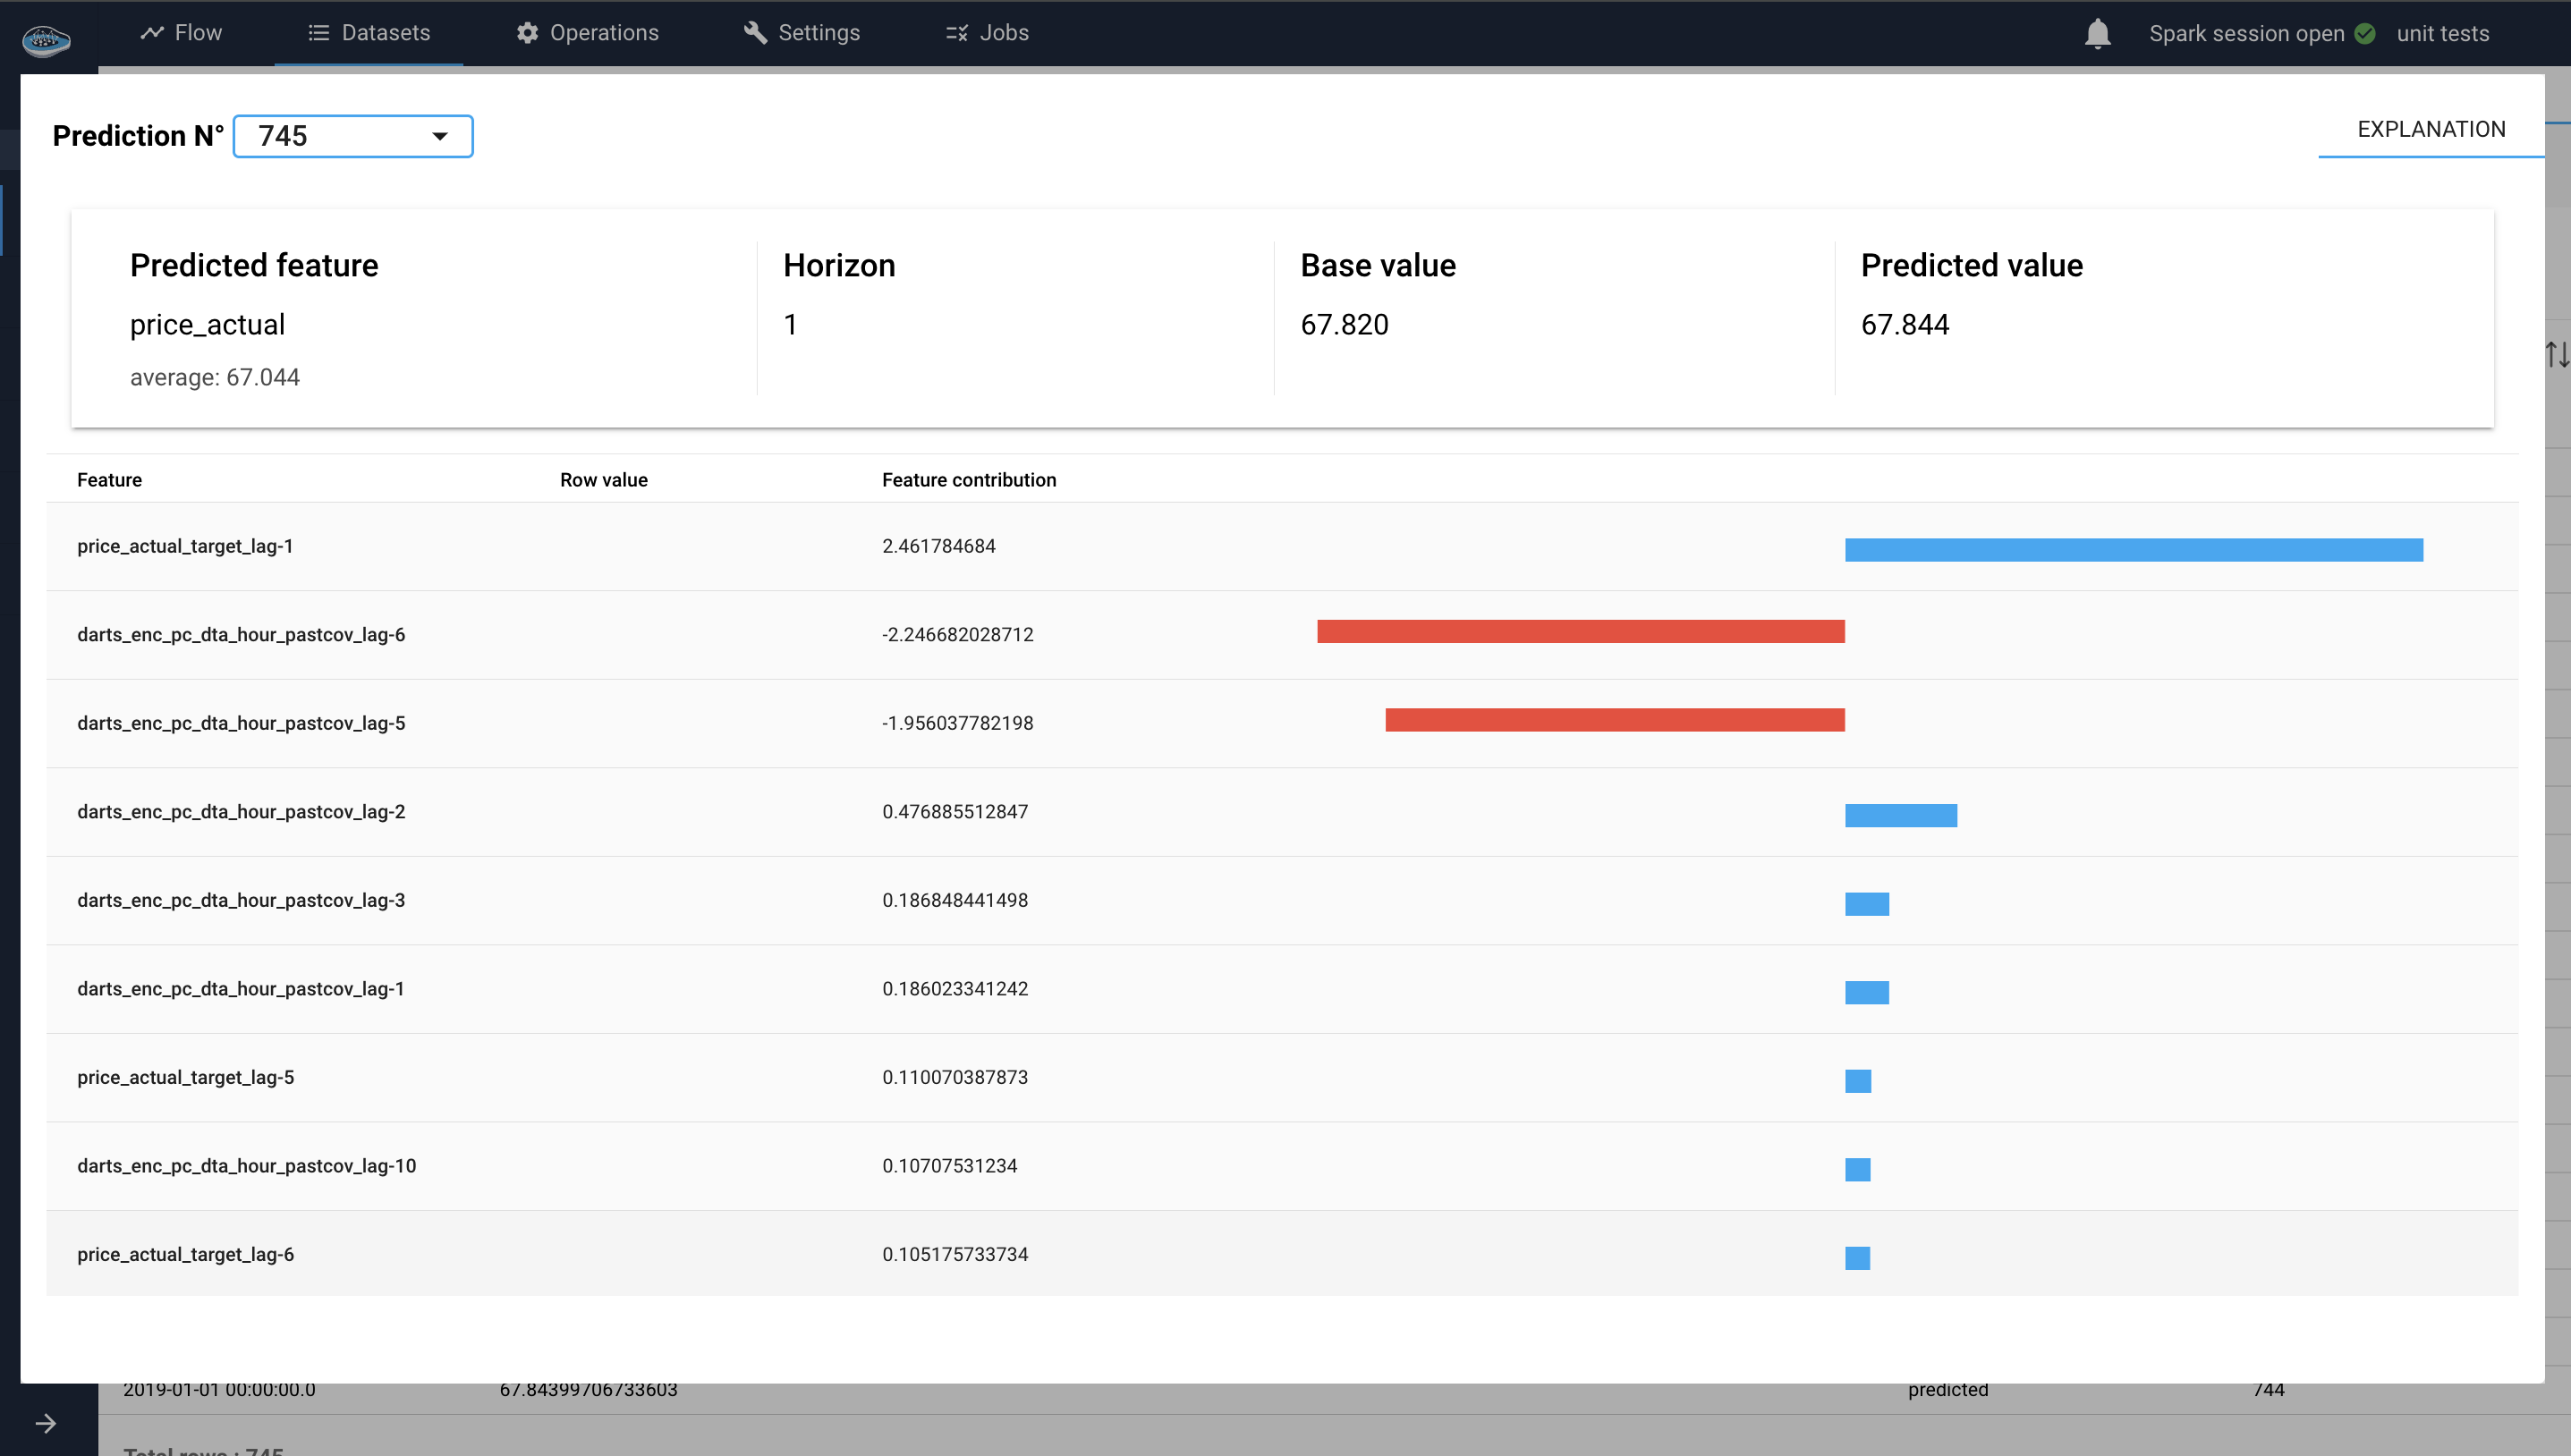Click the Feature column header
This screenshot has width=2571, height=1456.
[x=109, y=480]
